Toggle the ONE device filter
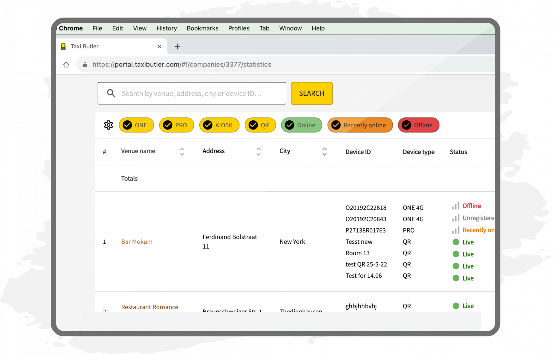 click(136, 125)
